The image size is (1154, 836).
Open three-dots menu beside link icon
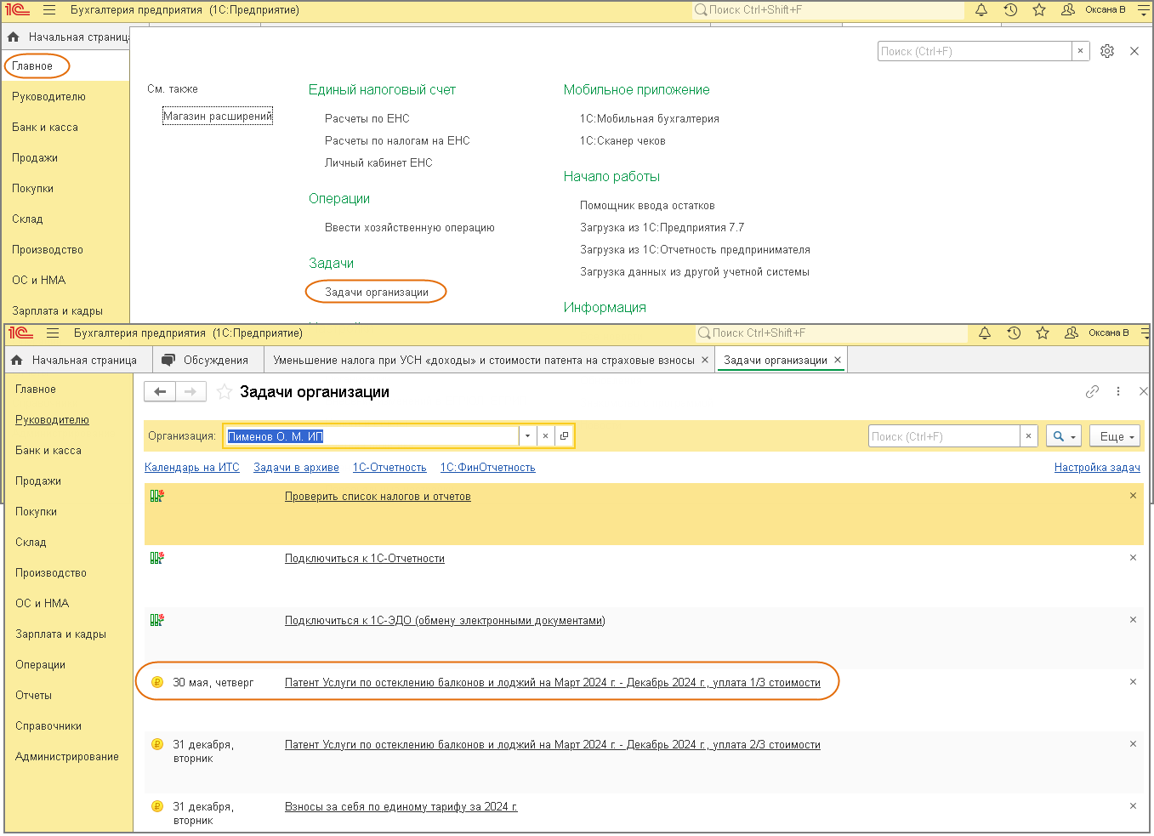(1118, 392)
